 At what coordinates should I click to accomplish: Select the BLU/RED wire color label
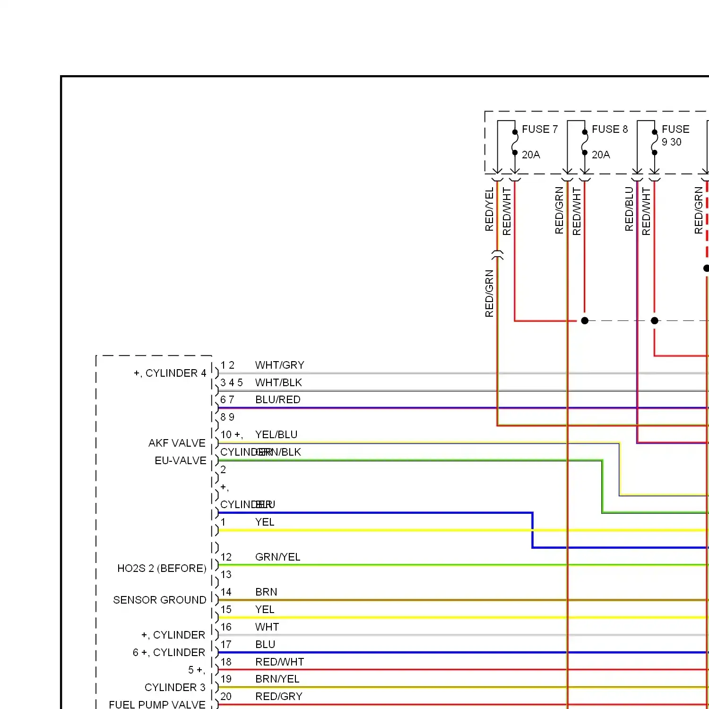tap(278, 399)
